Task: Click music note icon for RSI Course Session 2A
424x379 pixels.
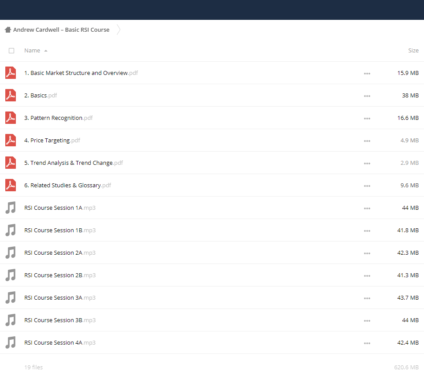Action: [x=11, y=253]
